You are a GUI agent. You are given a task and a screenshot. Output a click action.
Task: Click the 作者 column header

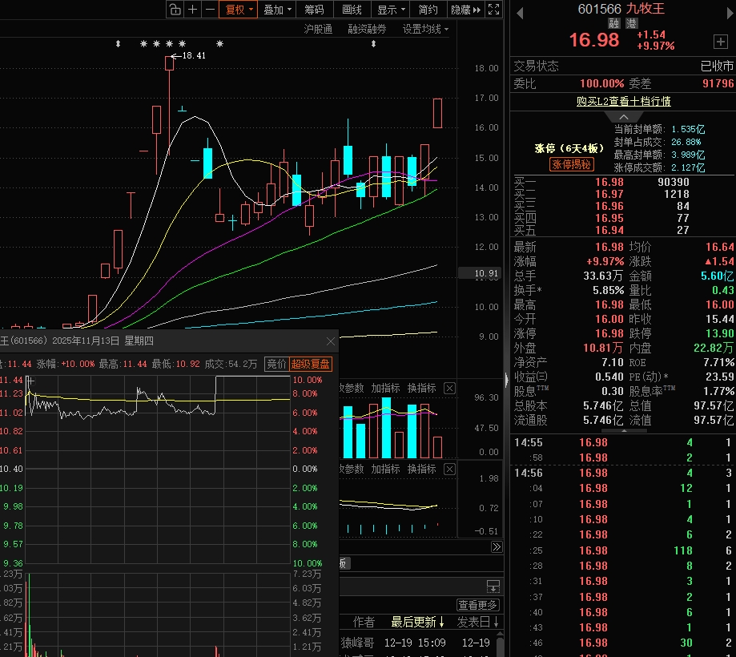point(364,623)
